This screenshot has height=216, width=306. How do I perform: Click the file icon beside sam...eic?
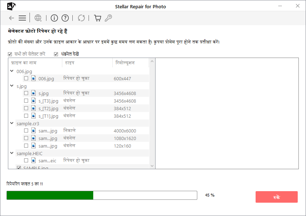point(33,161)
